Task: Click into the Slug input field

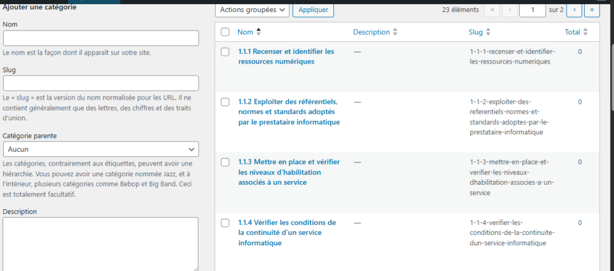Action: [101, 83]
